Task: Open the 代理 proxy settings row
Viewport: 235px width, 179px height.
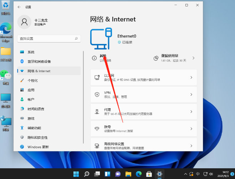Action: [144, 111]
